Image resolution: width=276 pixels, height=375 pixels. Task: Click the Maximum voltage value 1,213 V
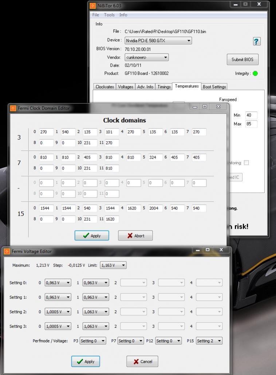tap(43, 265)
